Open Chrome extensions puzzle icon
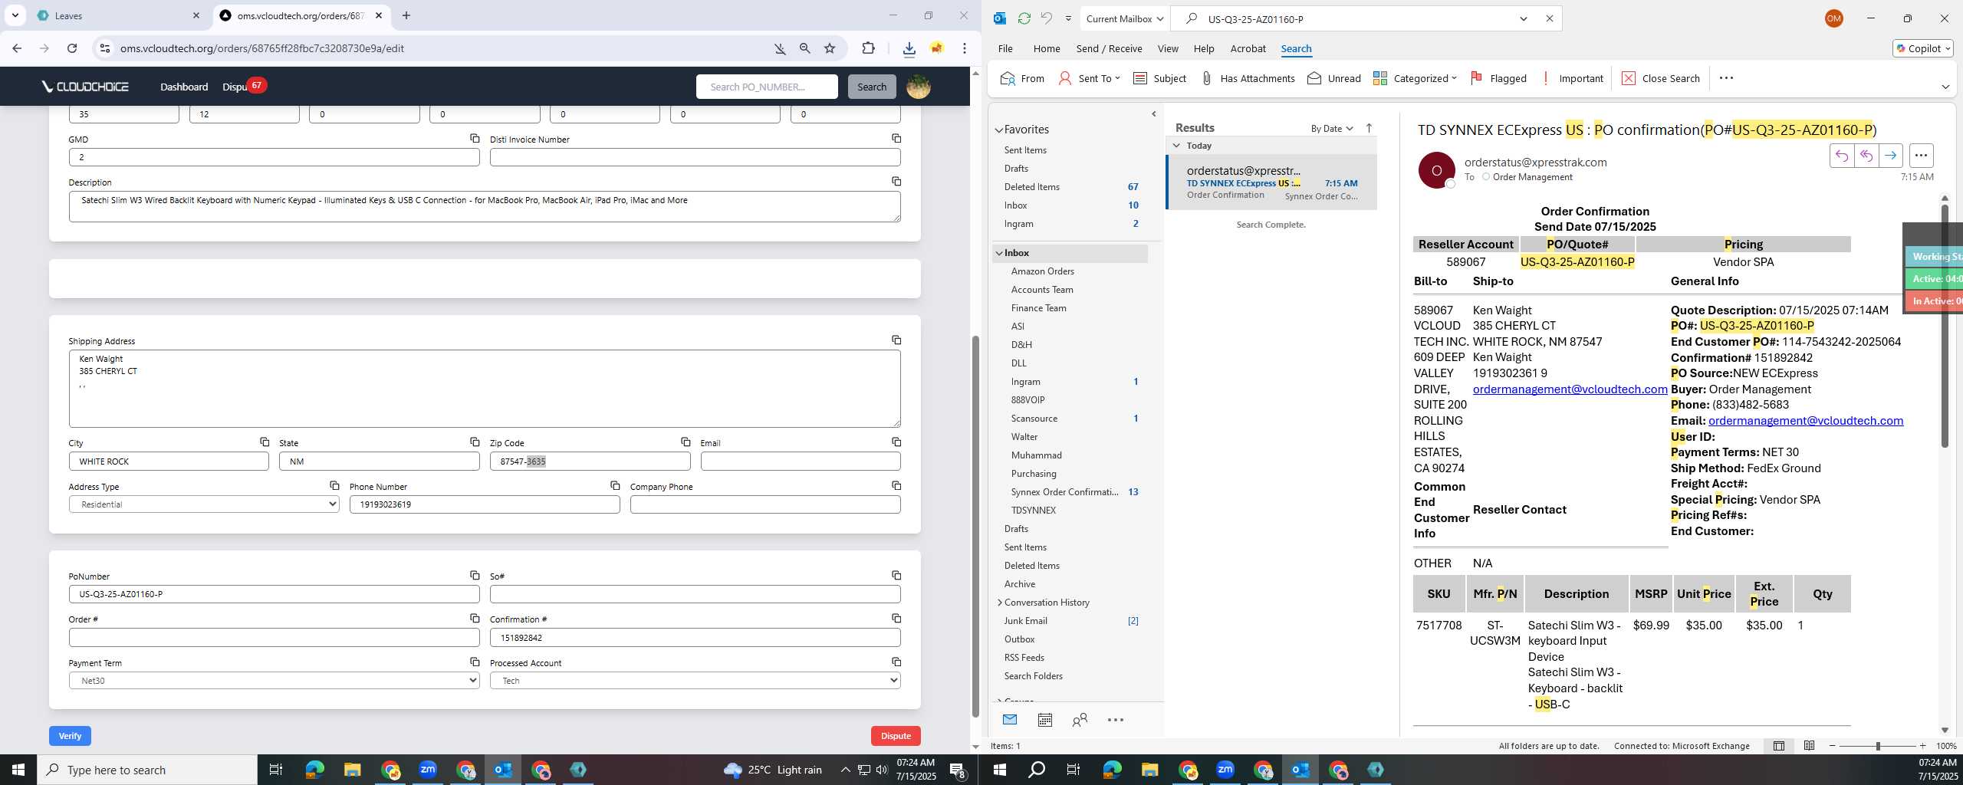Viewport: 1963px width, 785px height. (x=868, y=48)
